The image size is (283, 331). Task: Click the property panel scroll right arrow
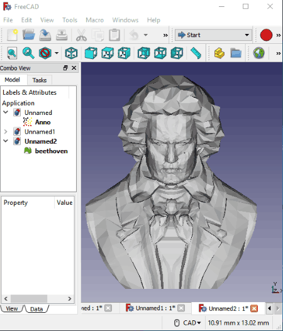click(70, 299)
